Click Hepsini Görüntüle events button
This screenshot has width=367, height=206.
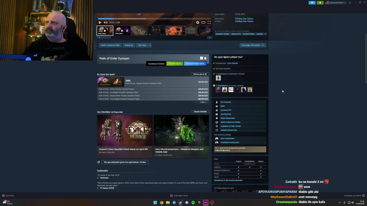(x=200, y=112)
